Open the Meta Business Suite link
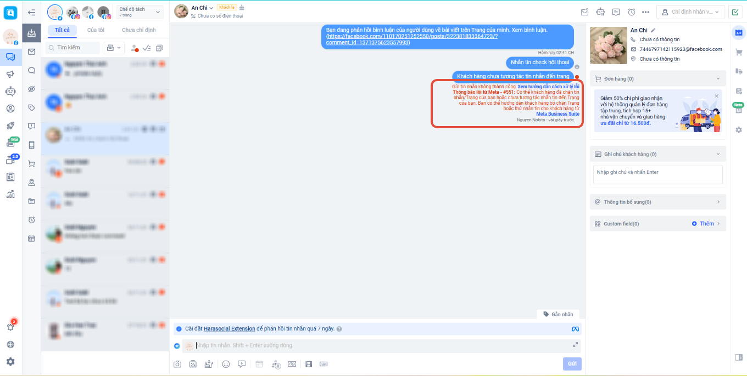 [558, 114]
